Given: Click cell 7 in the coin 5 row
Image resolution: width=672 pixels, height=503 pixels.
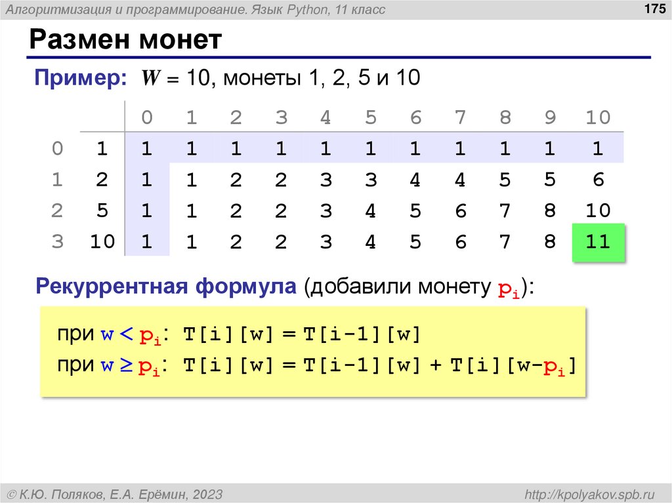Looking at the screenshot, I should pos(505,211).
